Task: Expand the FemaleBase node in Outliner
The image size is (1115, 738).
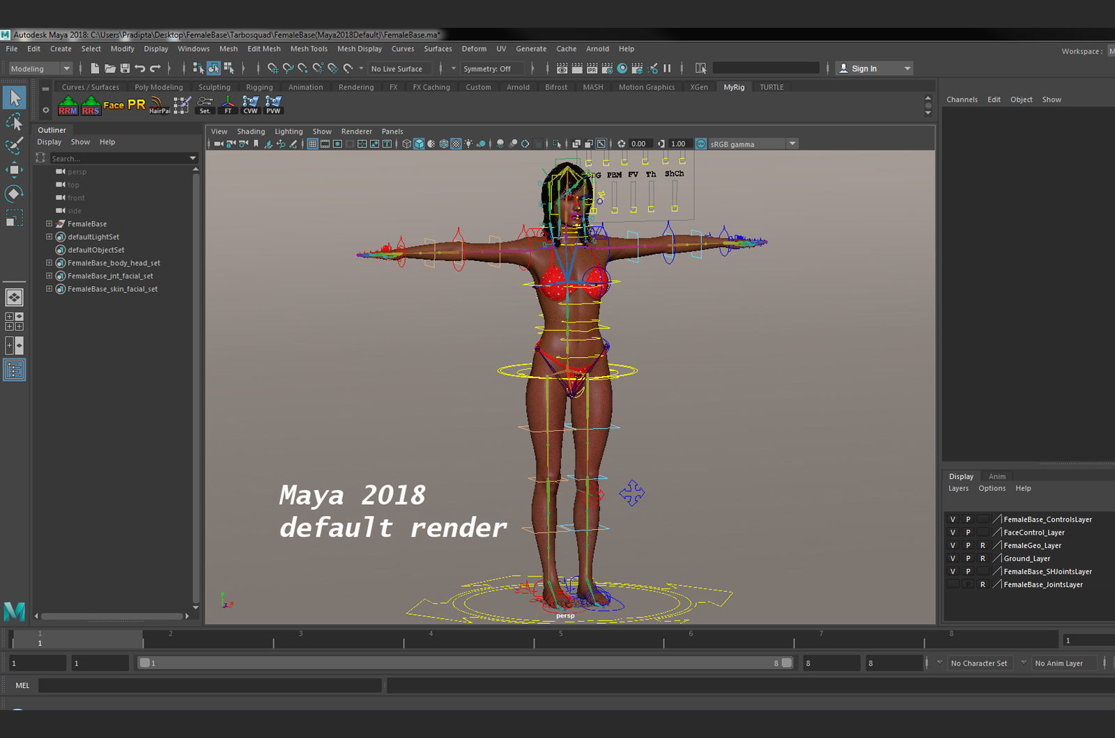Action: (49, 224)
